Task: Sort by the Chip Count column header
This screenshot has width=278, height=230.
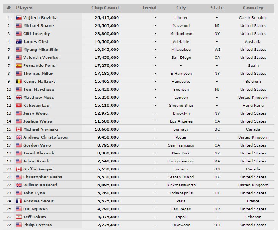Action: pyautogui.click(x=105, y=8)
